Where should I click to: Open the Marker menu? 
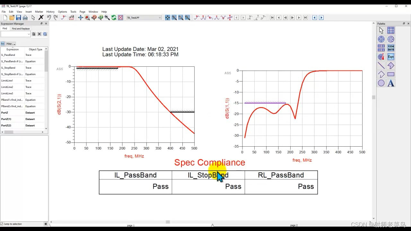39,12
